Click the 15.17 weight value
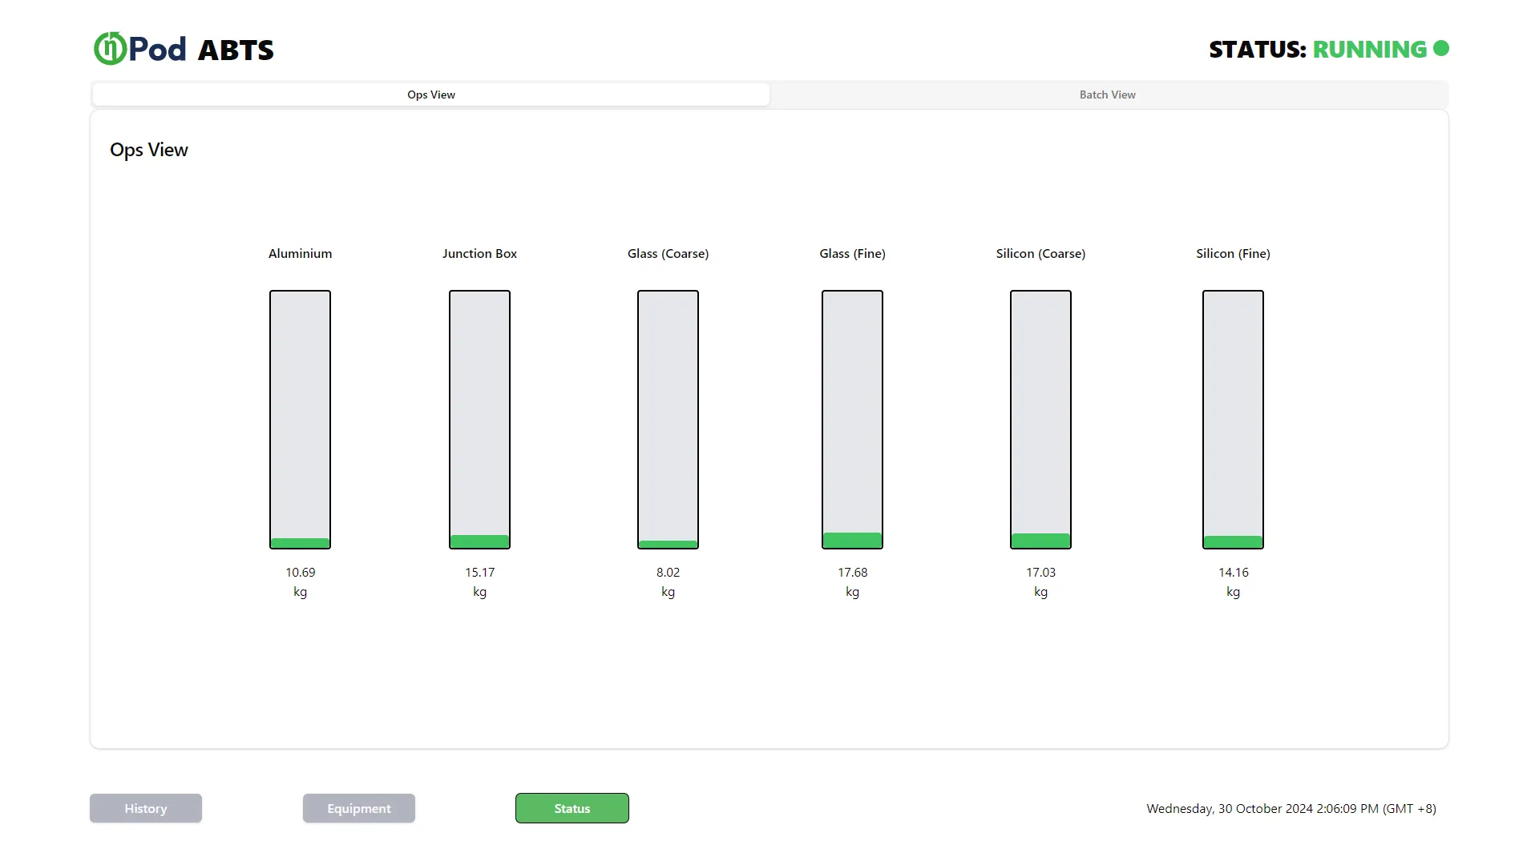 [480, 572]
